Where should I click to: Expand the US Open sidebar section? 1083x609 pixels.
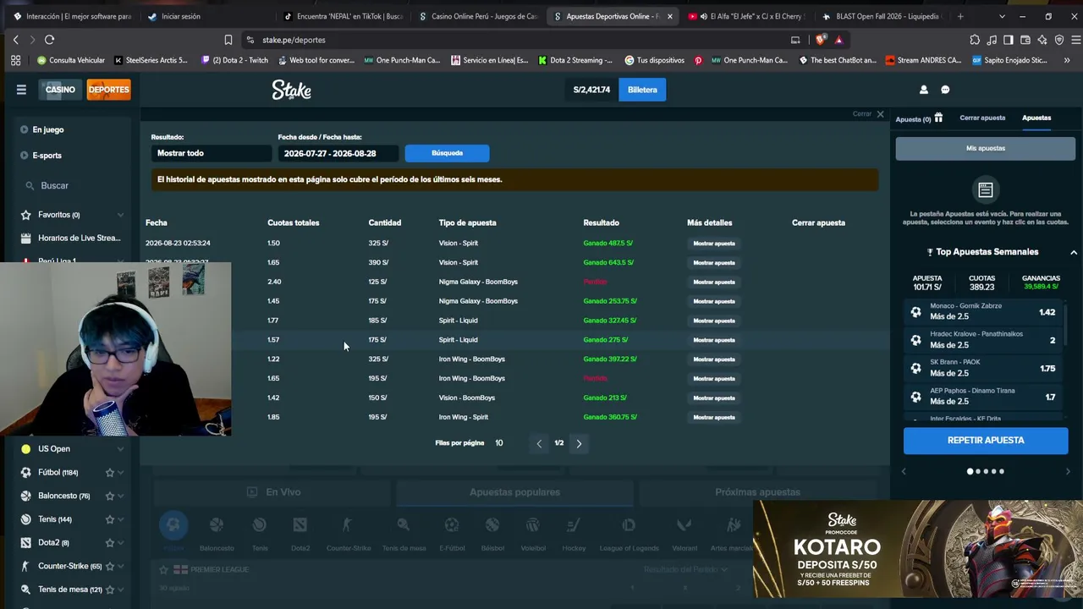(x=120, y=449)
